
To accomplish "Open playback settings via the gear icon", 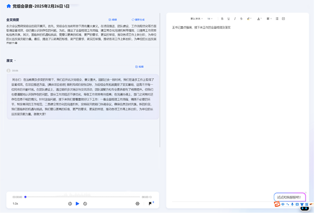I will click(x=138, y=203).
